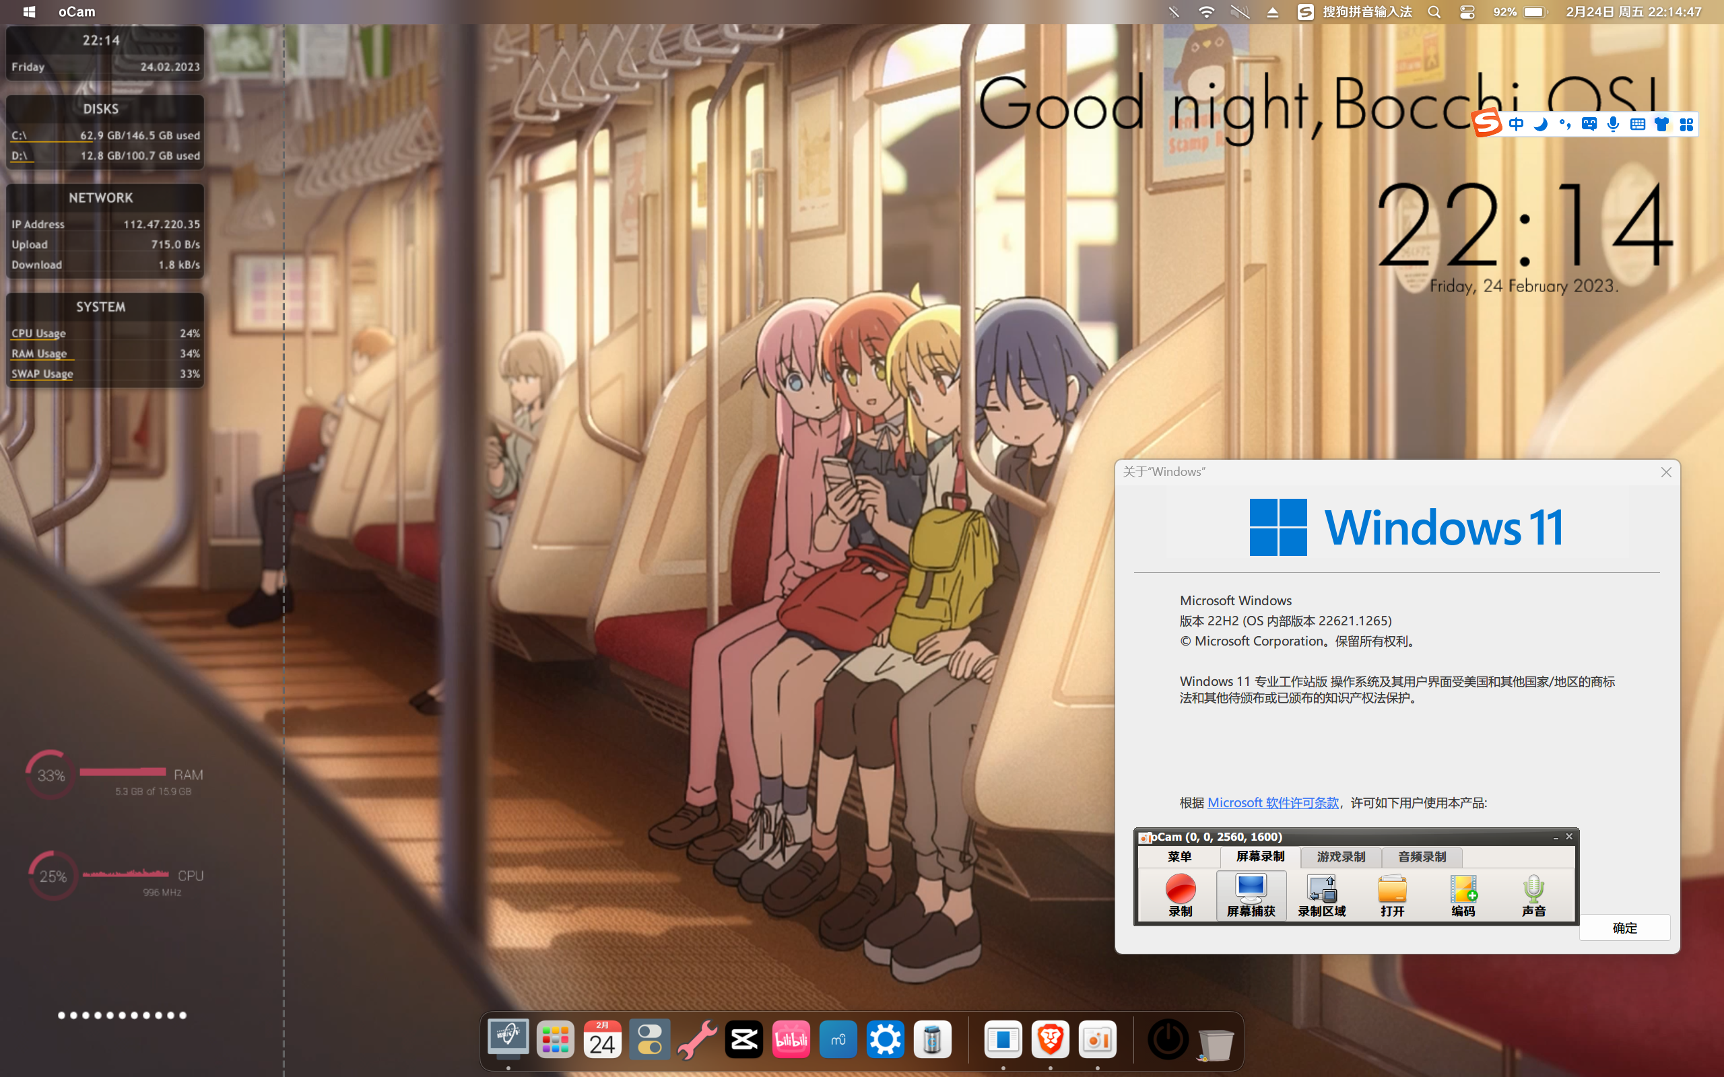Open the uninstaller trash-can app in the dock
The height and width of the screenshot is (1077, 1724).
[932, 1040]
